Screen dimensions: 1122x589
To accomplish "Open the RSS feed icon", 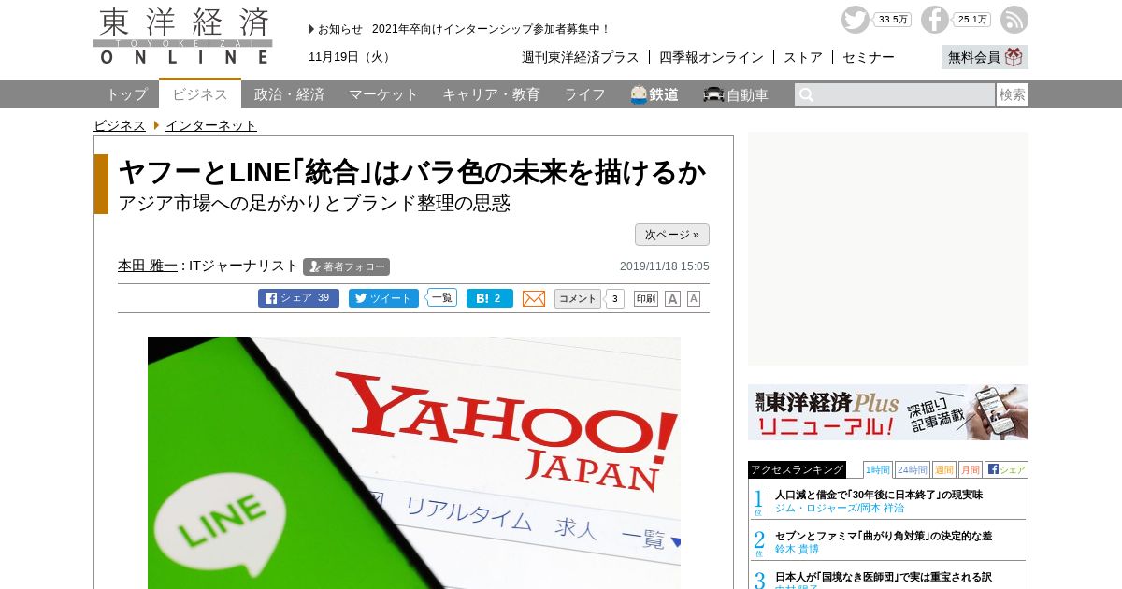I will click(1014, 20).
